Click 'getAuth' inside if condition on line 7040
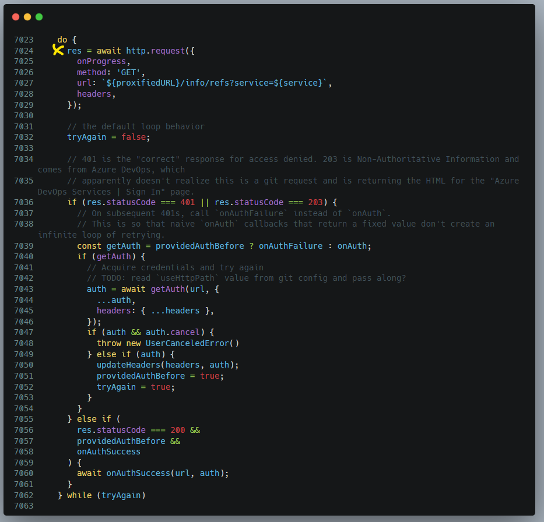The width and height of the screenshot is (544, 522). 114,256
